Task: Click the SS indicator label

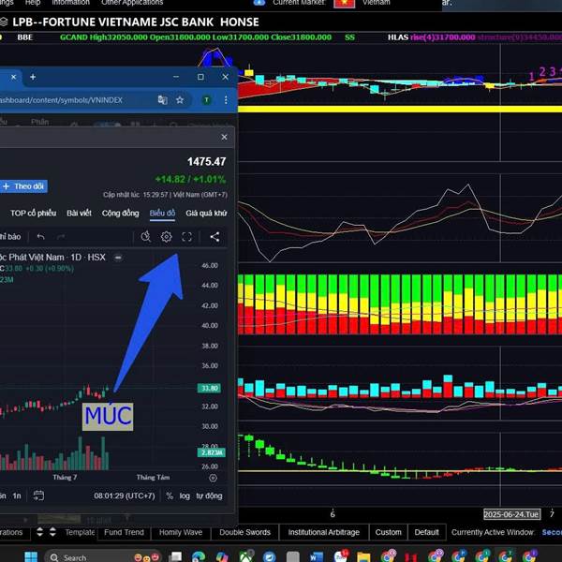Action: coord(349,37)
